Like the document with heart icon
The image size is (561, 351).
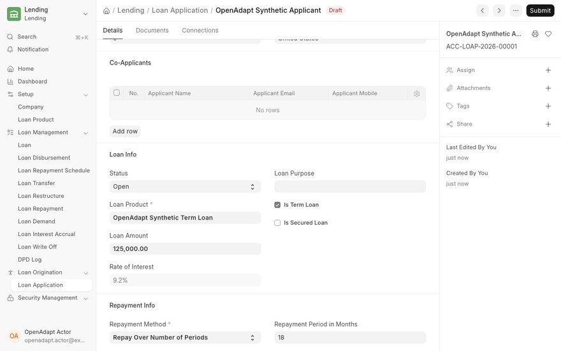click(x=548, y=34)
